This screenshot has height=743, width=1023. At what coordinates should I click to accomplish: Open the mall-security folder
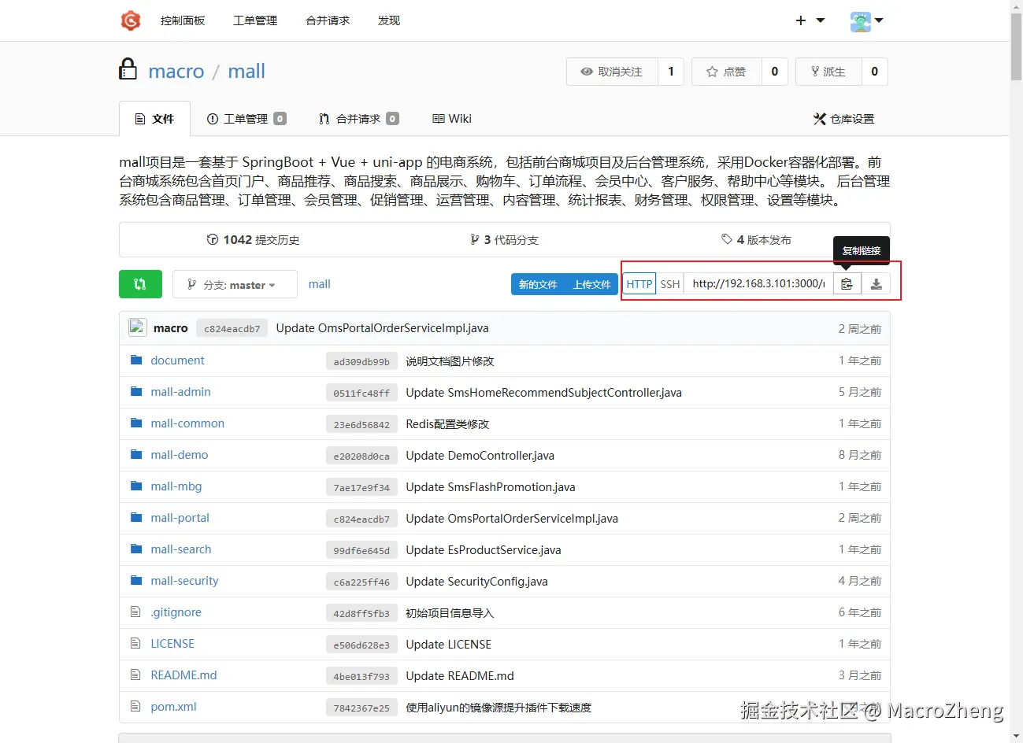tap(184, 581)
